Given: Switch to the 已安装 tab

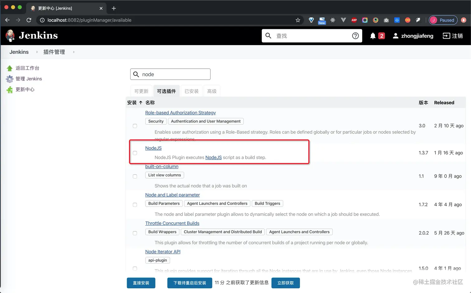Looking at the screenshot, I should click(x=192, y=91).
